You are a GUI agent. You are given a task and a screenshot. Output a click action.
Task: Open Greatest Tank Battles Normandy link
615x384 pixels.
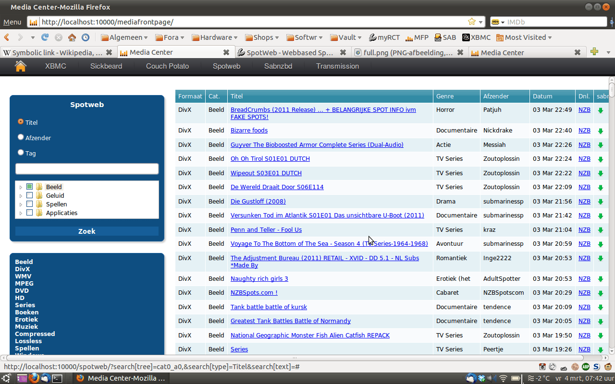click(291, 321)
